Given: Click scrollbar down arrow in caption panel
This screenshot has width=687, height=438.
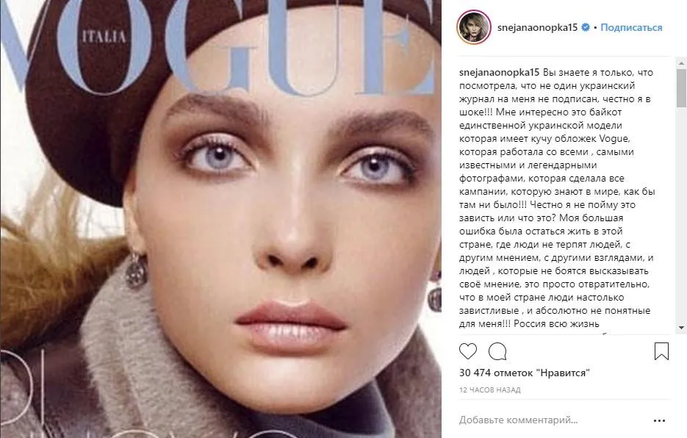Looking at the screenshot, I should tap(681, 328).
